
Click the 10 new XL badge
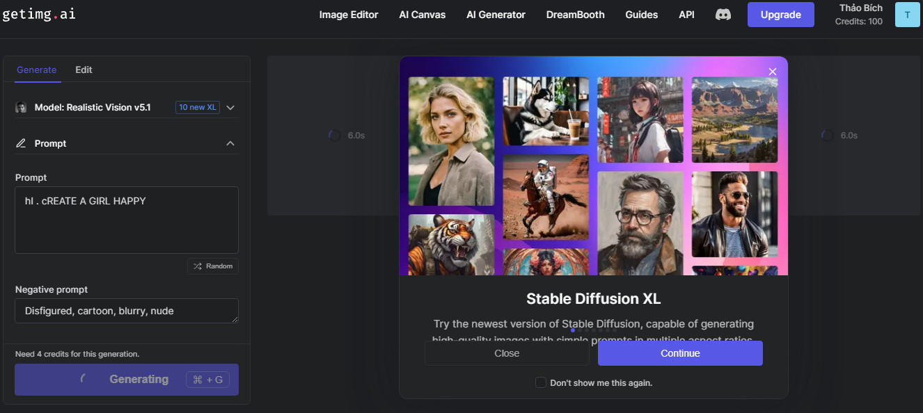click(198, 107)
